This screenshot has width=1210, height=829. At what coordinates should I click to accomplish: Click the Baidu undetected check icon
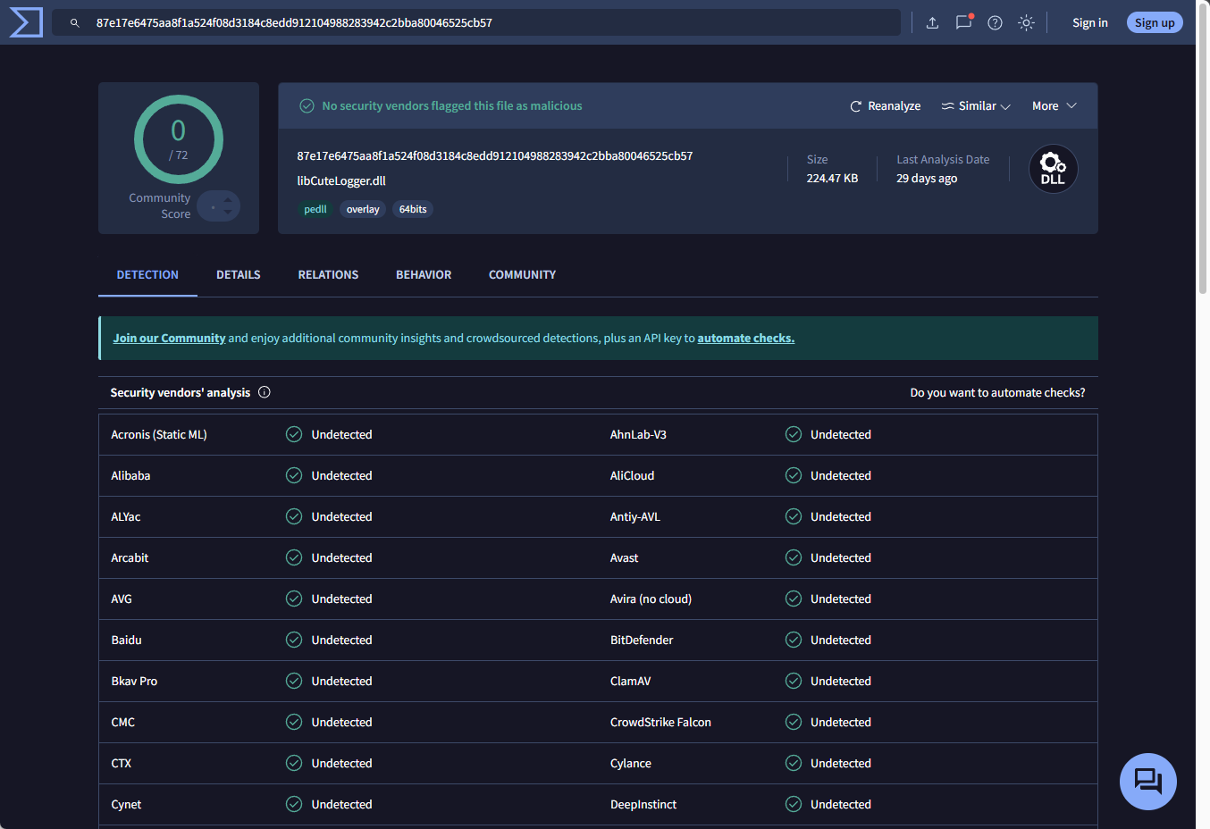(x=294, y=640)
